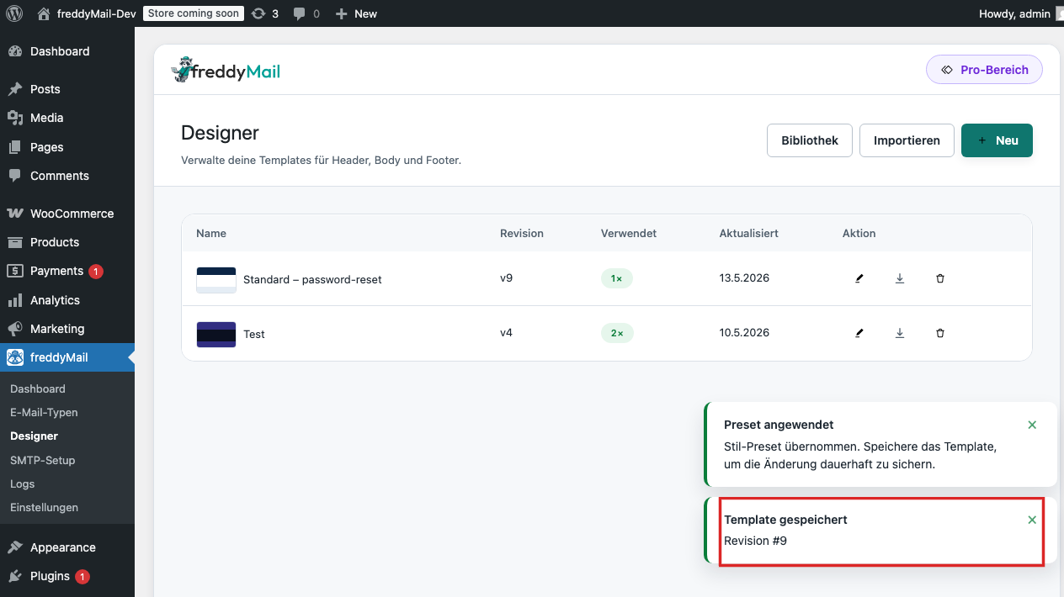Select the freddyMail sidebar menu
This screenshot has height=597, width=1064.
(x=67, y=357)
